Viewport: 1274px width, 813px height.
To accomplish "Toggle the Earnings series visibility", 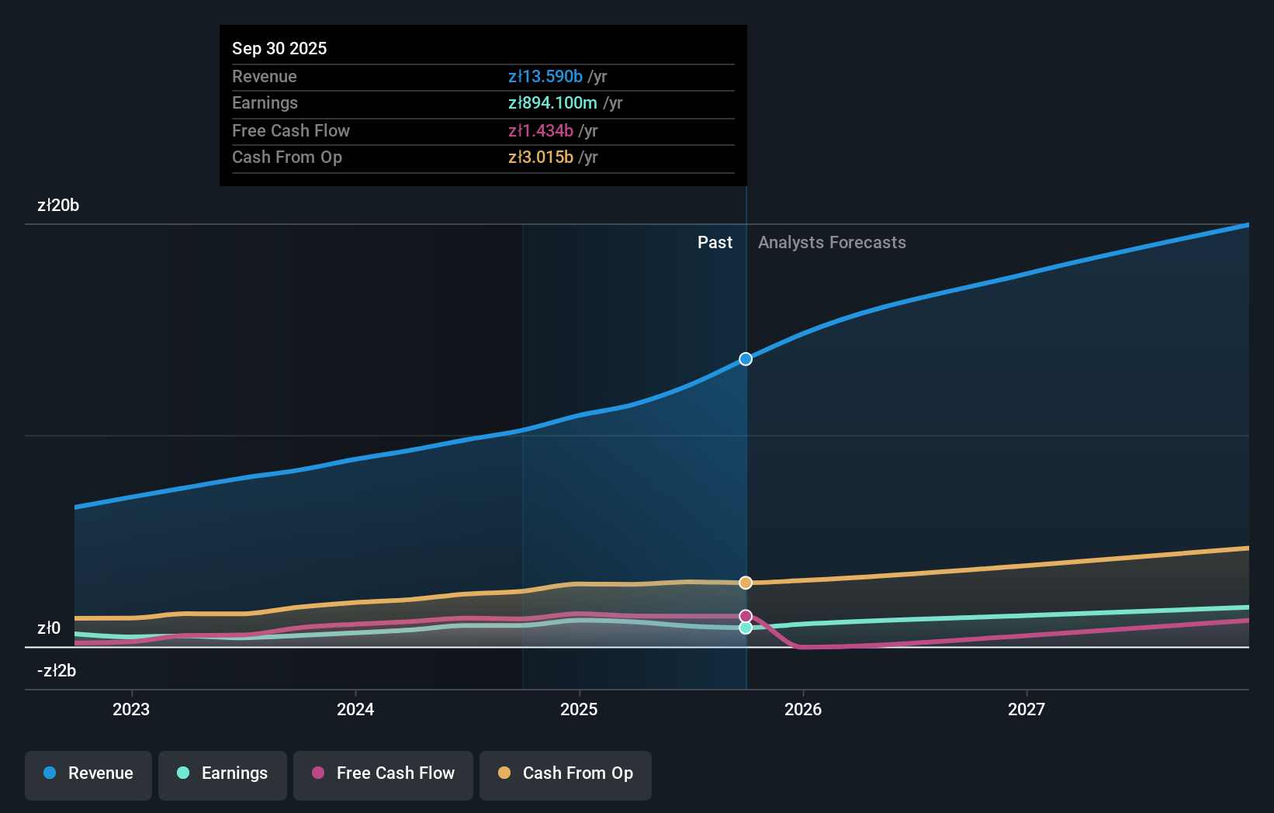I will point(223,773).
